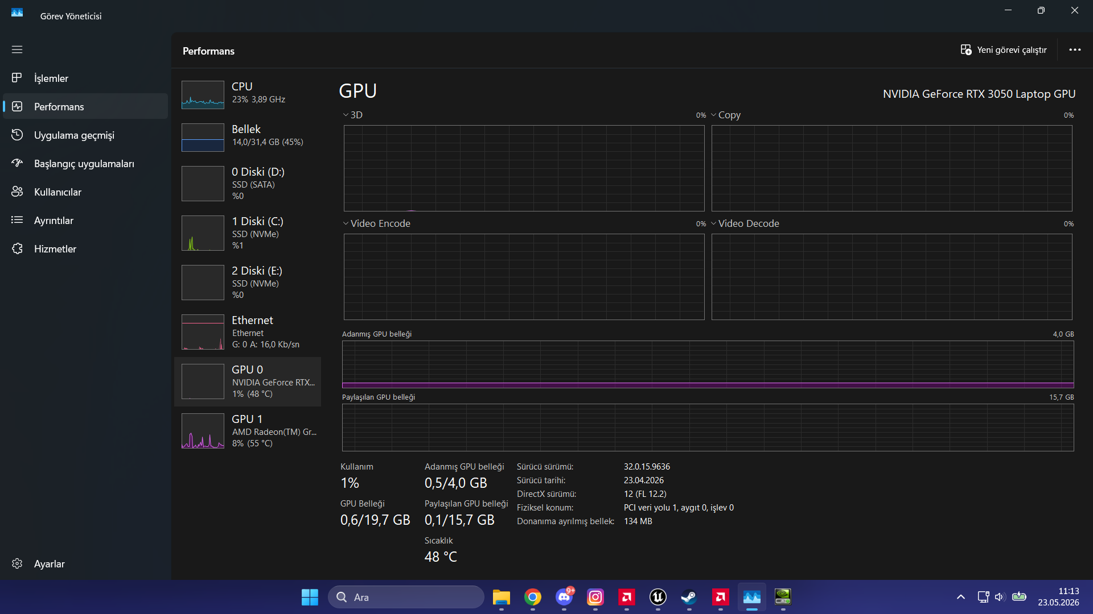Open the volume tray icon
Screen dimensions: 1093x614
tap(1000, 597)
